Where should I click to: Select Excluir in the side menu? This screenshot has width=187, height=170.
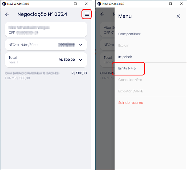coord(123,45)
